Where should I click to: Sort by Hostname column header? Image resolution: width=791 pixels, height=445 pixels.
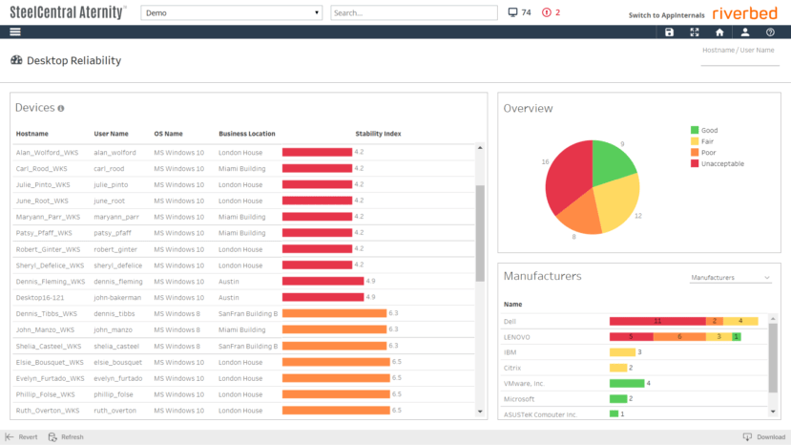pos(32,134)
